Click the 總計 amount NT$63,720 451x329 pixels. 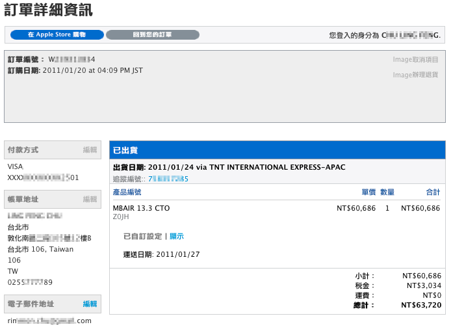(421, 305)
